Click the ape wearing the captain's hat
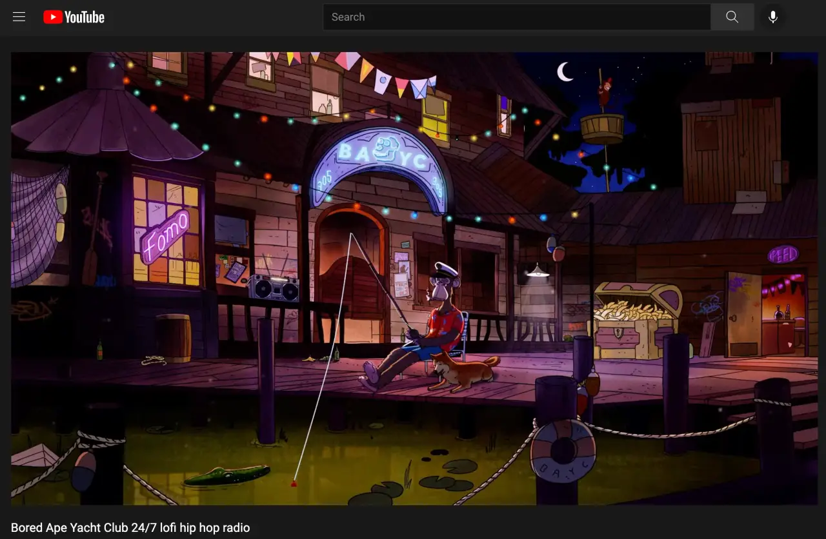This screenshot has height=539, width=826. [x=439, y=316]
